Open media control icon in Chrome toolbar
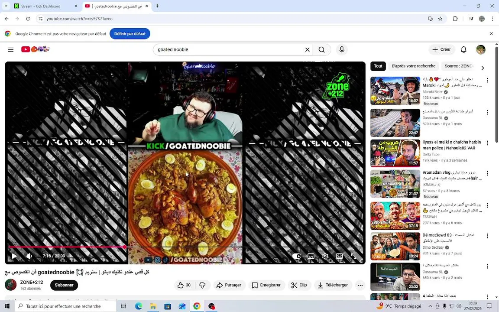Image resolution: width=499 pixels, height=312 pixels. (x=471, y=19)
